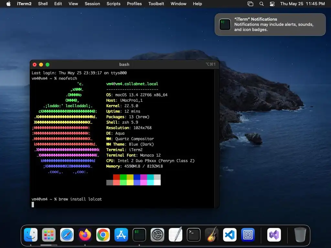Open GarageBand from the dock
Screen dimensions: 331x248
(x=212, y=235)
